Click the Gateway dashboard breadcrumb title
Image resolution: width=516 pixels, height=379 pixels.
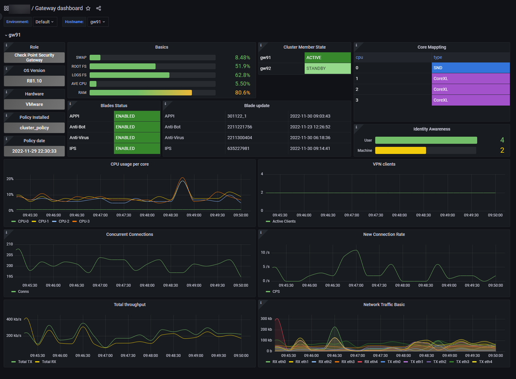59,8
